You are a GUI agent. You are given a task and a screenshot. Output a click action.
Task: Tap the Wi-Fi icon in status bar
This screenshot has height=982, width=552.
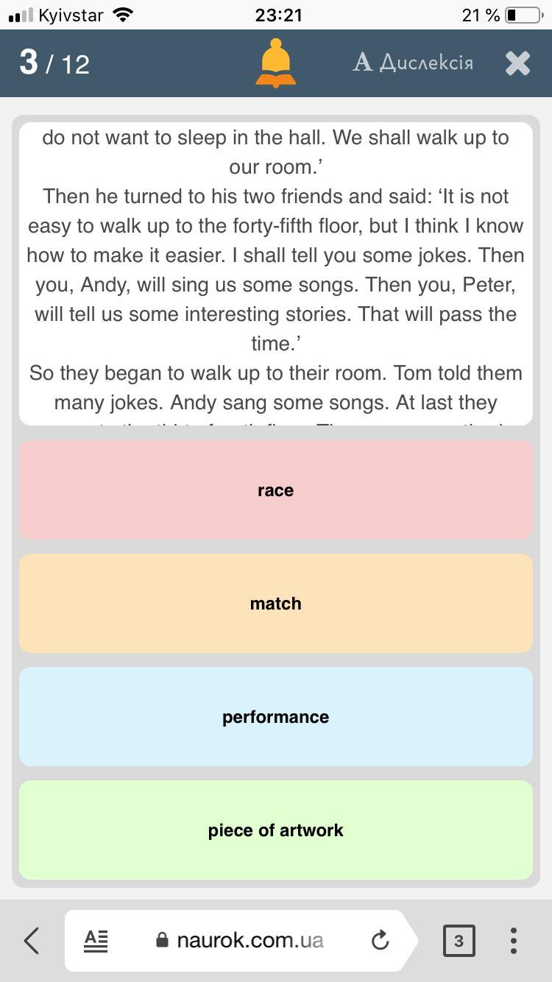(124, 15)
